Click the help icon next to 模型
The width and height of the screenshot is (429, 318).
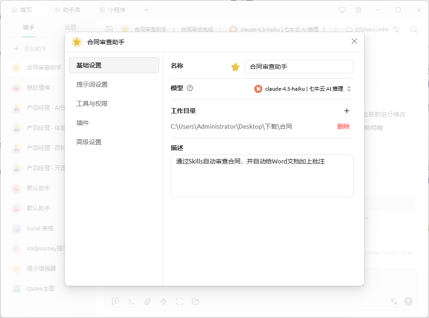pyautogui.click(x=190, y=88)
